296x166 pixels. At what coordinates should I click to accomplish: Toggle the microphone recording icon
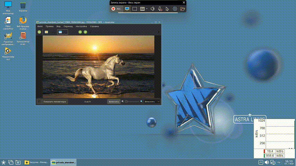coord(160,9)
